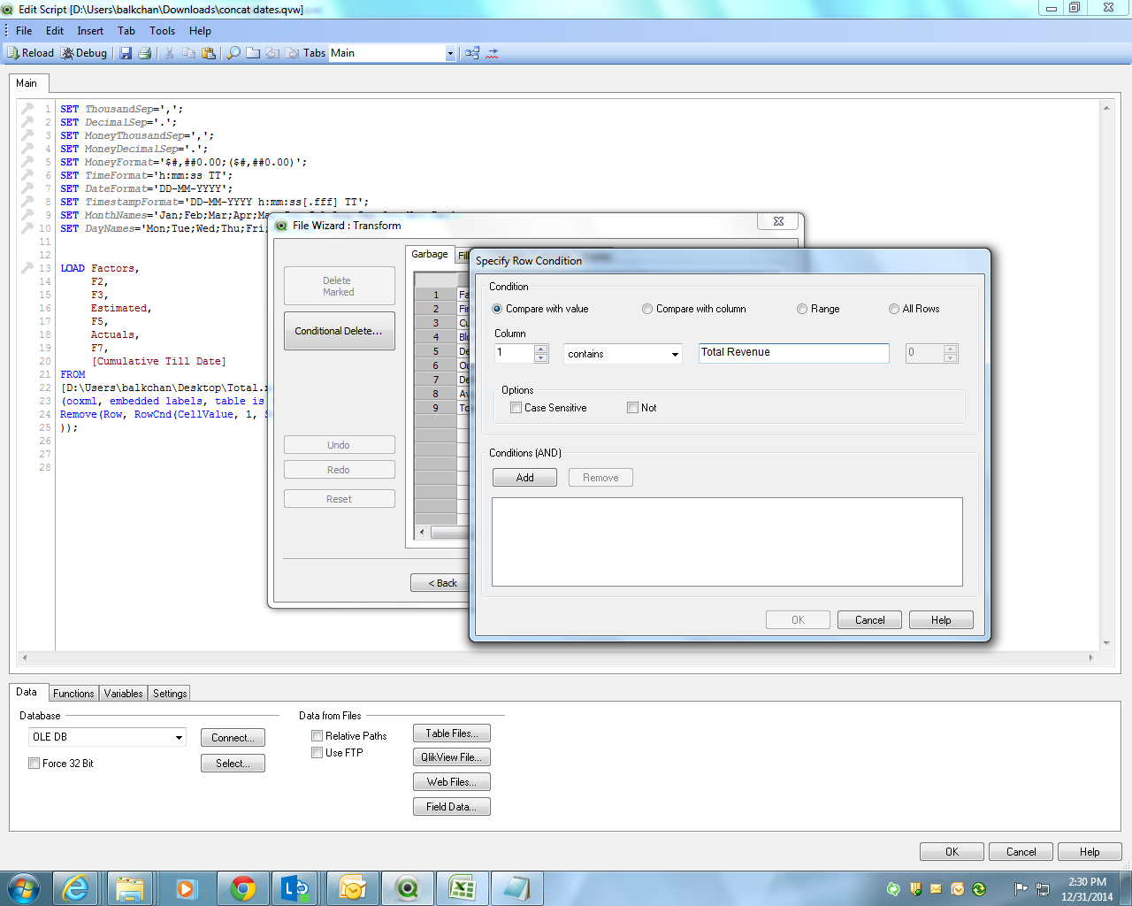Open search using the magnifying glass icon
1132x906 pixels.
[233, 53]
